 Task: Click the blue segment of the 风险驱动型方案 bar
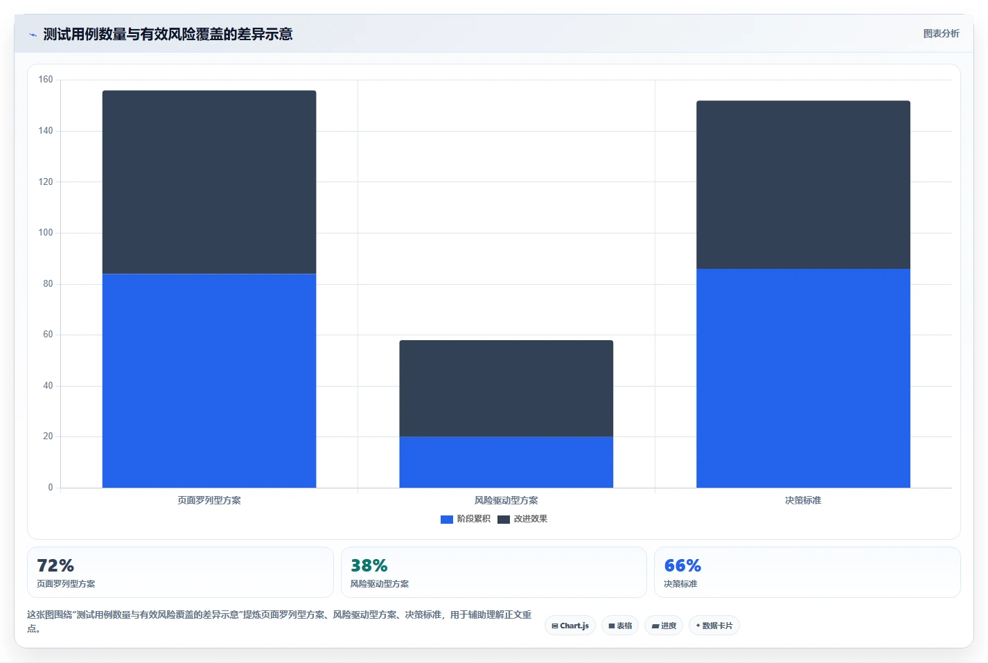(x=506, y=462)
